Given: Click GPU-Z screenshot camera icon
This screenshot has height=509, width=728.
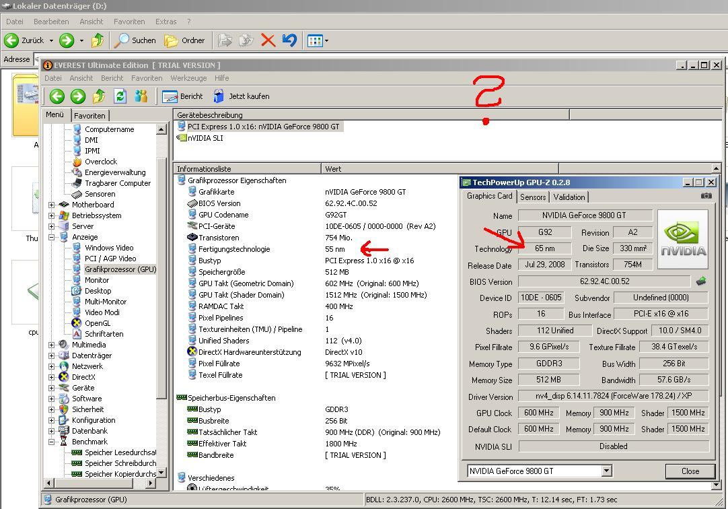Looking at the screenshot, I should pos(706,196).
